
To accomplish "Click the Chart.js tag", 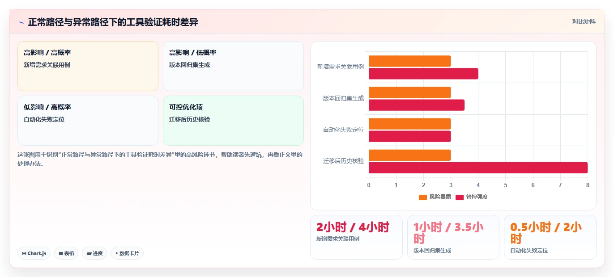I will [34, 253].
